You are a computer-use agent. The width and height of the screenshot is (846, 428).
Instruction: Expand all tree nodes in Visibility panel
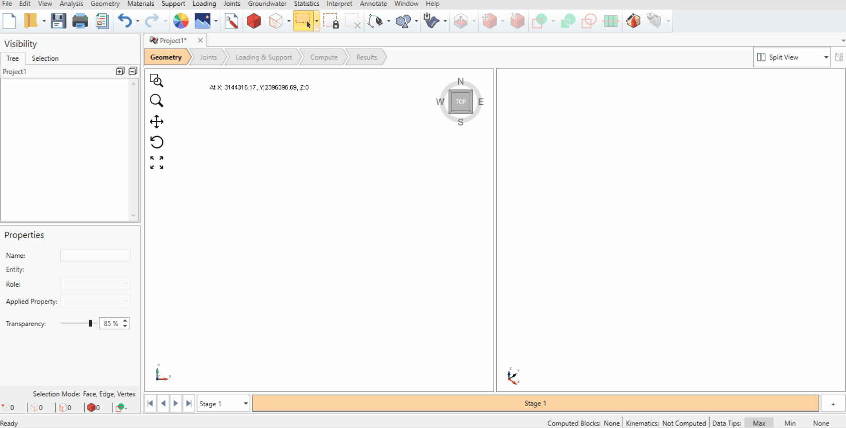120,71
